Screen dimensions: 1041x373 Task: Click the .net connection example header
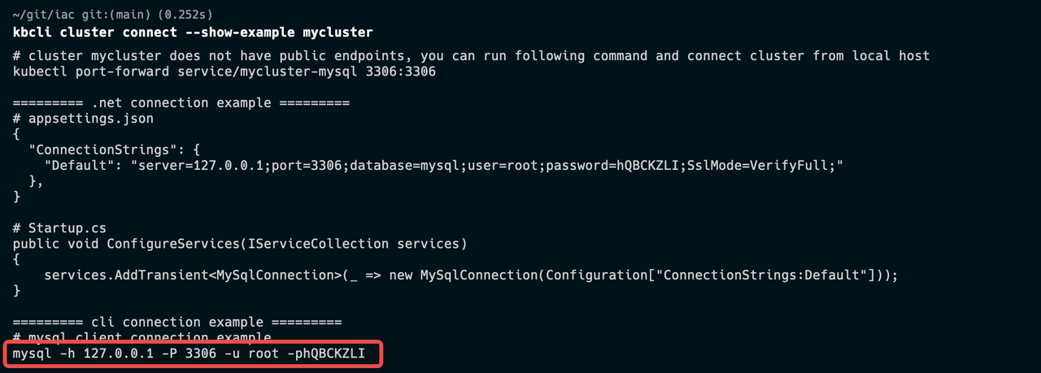point(181,103)
